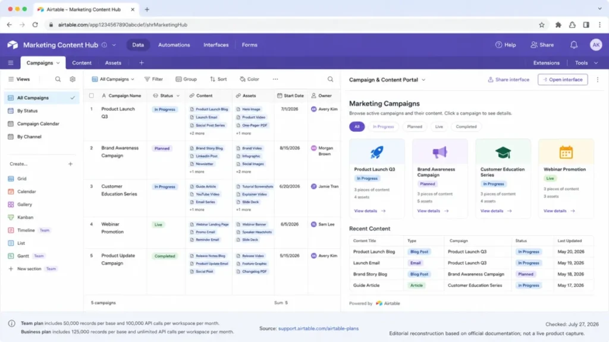Image resolution: width=609 pixels, height=342 pixels.
Task: Open interface panel kebab menu
Action: 597,80
